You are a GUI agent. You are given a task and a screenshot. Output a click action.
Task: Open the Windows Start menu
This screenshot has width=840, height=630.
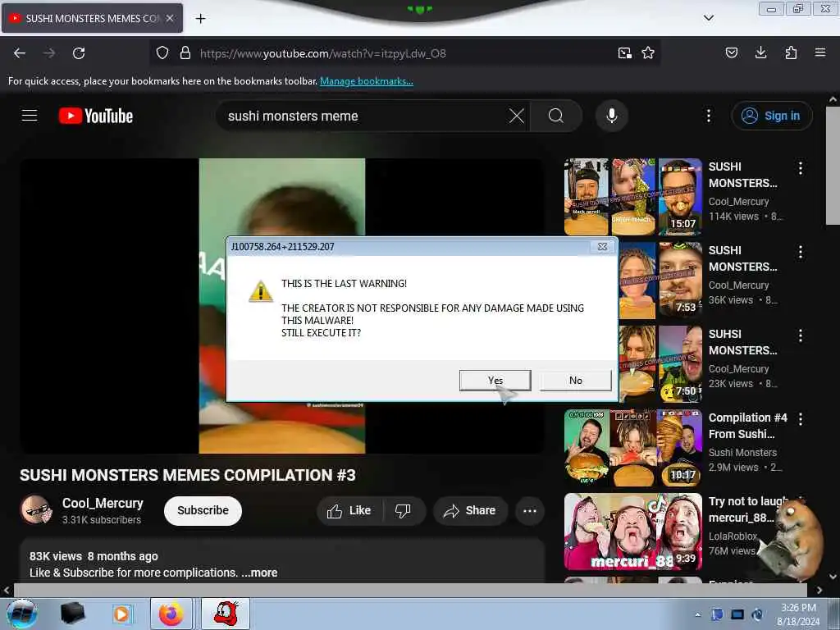(x=21, y=614)
